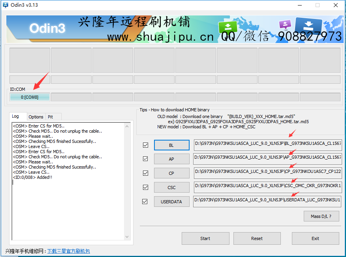Click the log scrollbar up arrow
The image size is (346, 257).
tap(127, 126)
